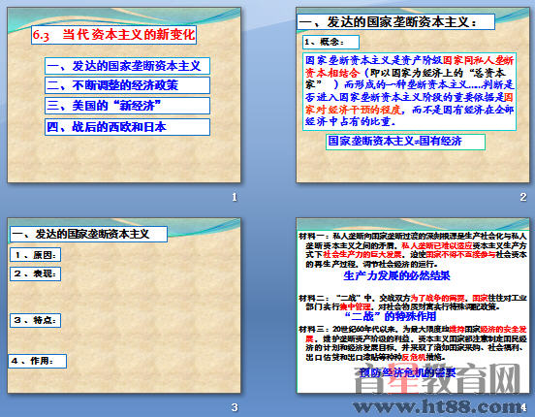Click the '2、表现：' box
Viewport: 535px width, 417px height.
(x=36, y=273)
